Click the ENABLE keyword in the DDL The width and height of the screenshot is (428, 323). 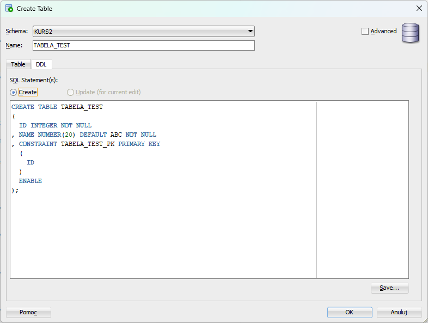coord(30,181)
